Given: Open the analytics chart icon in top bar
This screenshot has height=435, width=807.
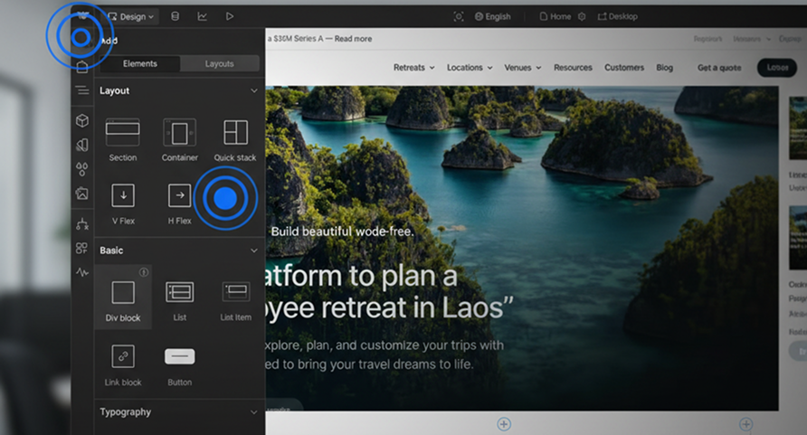Looking at the screenshot, I should (202, 16).
